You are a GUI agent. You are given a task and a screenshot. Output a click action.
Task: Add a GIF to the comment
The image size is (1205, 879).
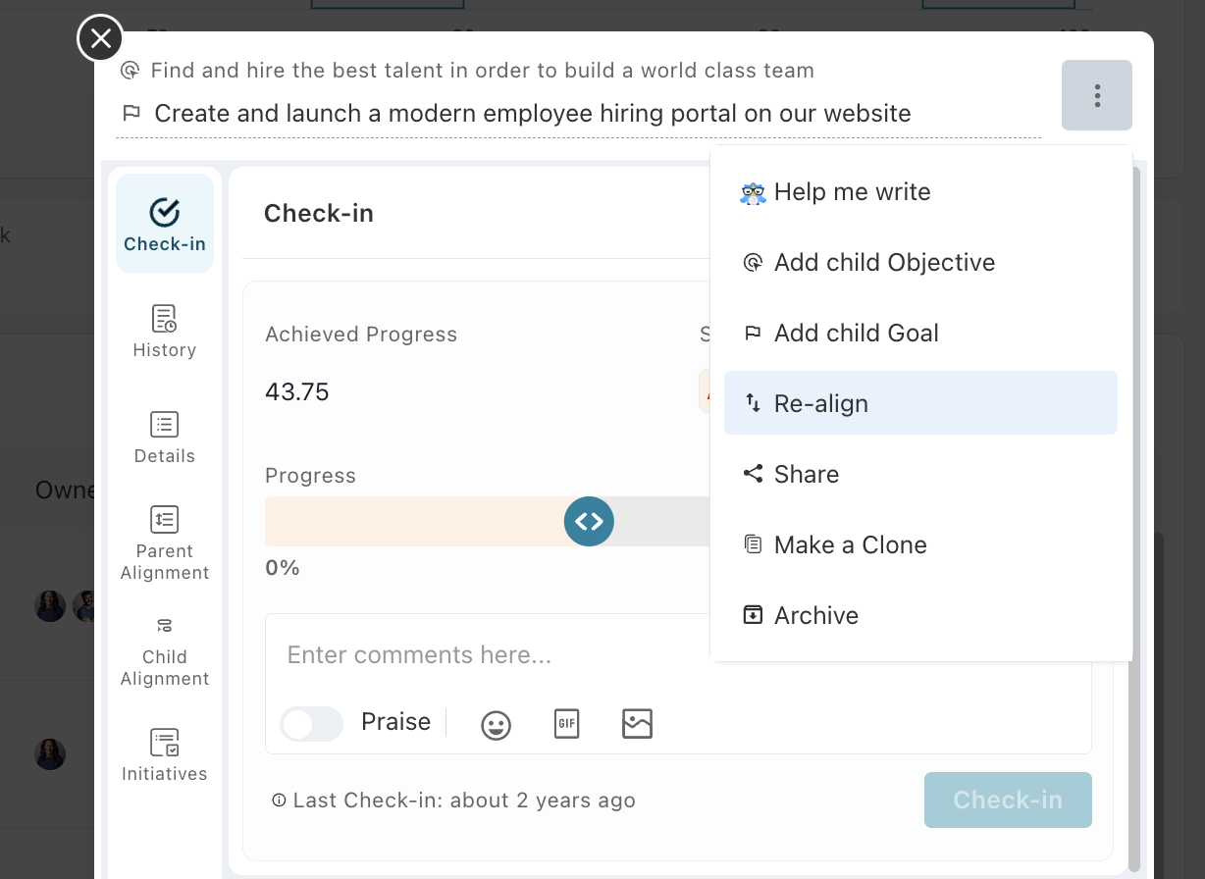click(566, 724)
